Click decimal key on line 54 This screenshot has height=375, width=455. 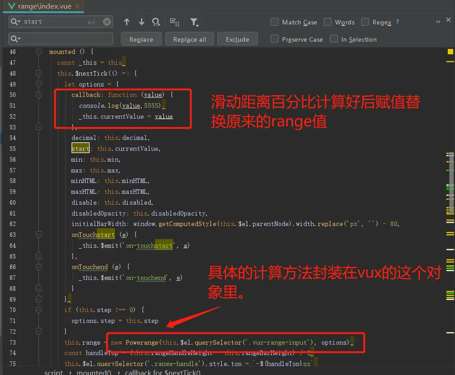click(84, 138)
